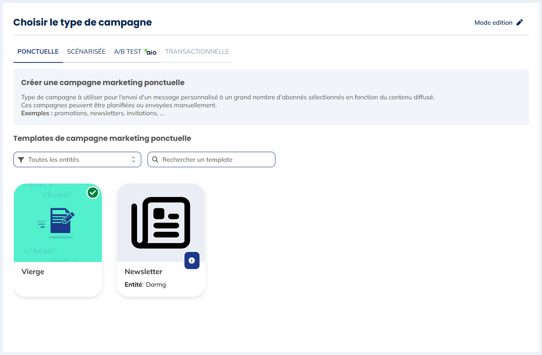The height and width of the screenshot is (355, 542).
Task: Open search via the magnifying glass icon
Action: click(x=155, y=159)
